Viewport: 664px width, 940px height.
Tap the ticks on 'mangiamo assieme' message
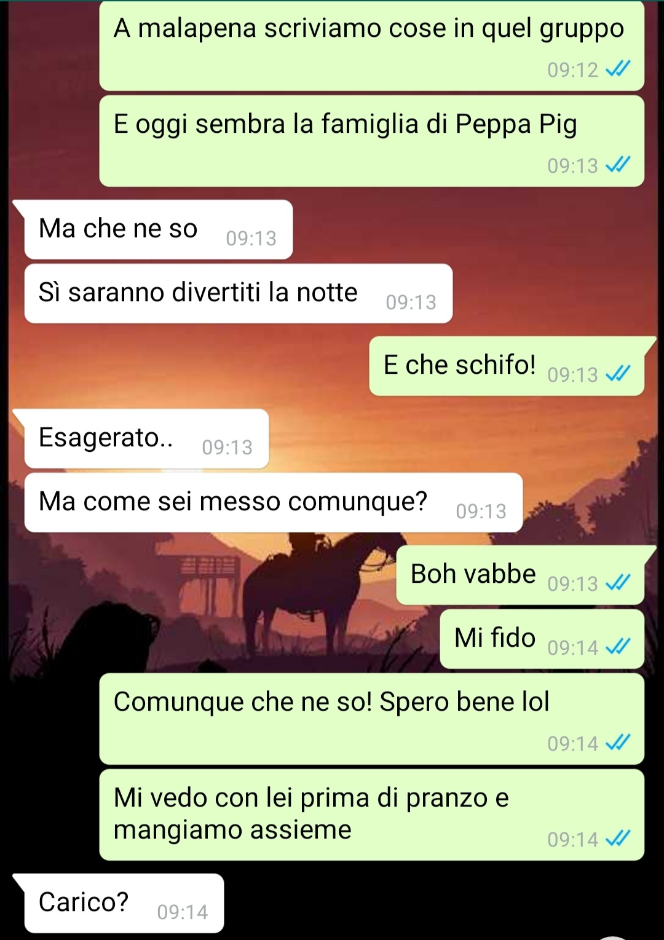coord(617,839)
